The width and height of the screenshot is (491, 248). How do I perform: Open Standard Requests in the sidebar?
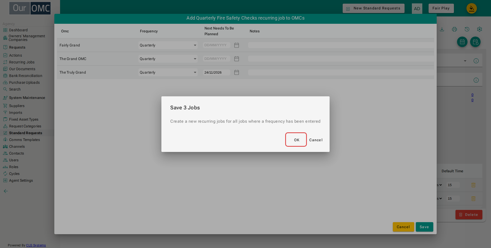pyautogui.click(x=26, y=133)
